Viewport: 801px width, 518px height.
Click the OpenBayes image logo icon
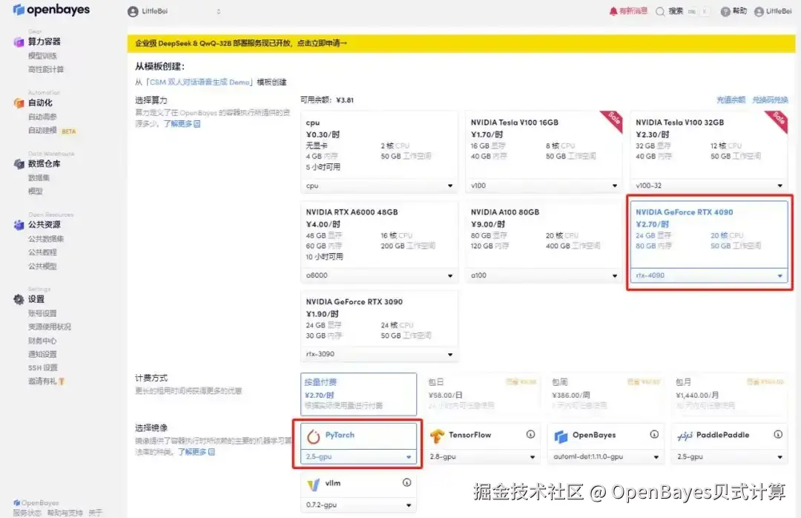[x=561, y=436]
